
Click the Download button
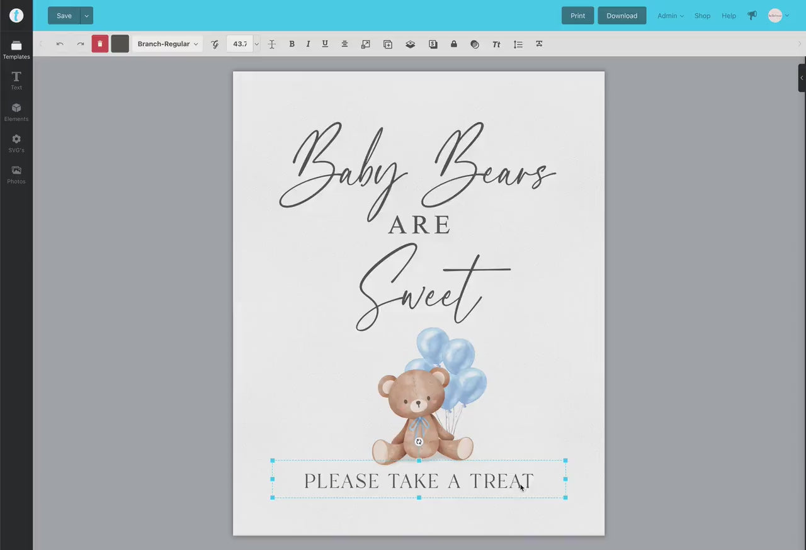click(x=622, y=16)
